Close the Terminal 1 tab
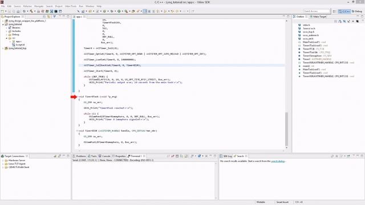365x205 pixels. [x=144, y=156]
